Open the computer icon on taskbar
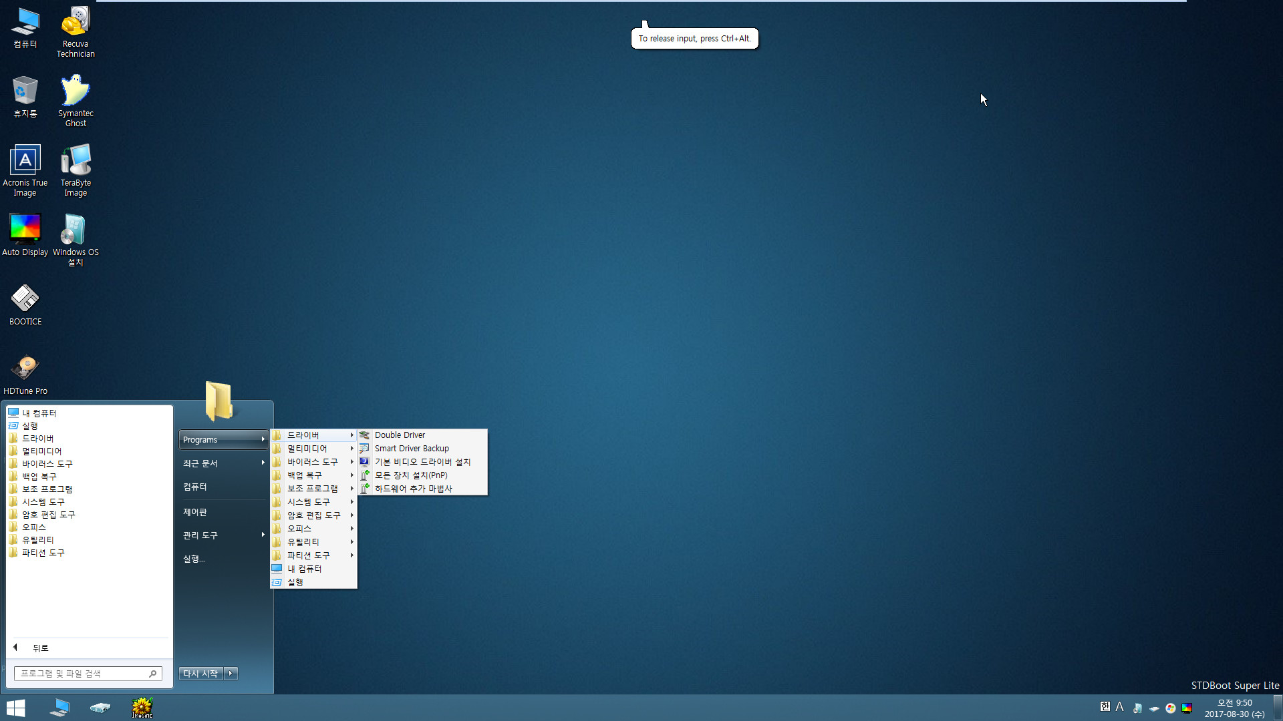The width and height of the screenshot is (1283, 721). pyautogui.click(x=59, y=708)
